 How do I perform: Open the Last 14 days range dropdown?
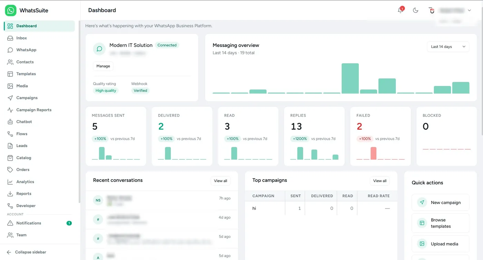448,47
